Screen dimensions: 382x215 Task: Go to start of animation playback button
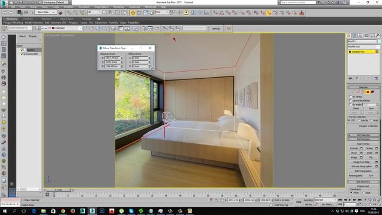pyautogui.click(x=340, y=200)
